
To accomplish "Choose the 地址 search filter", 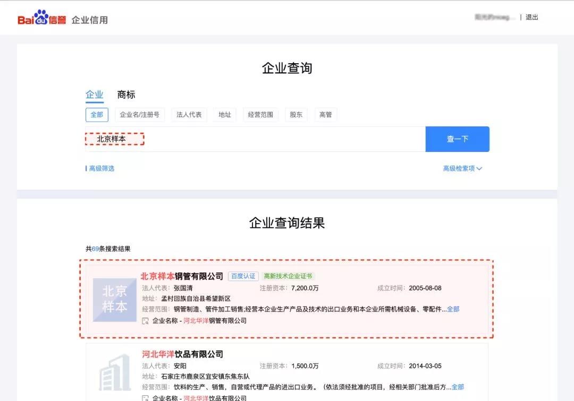I will (x=225, y=115).
